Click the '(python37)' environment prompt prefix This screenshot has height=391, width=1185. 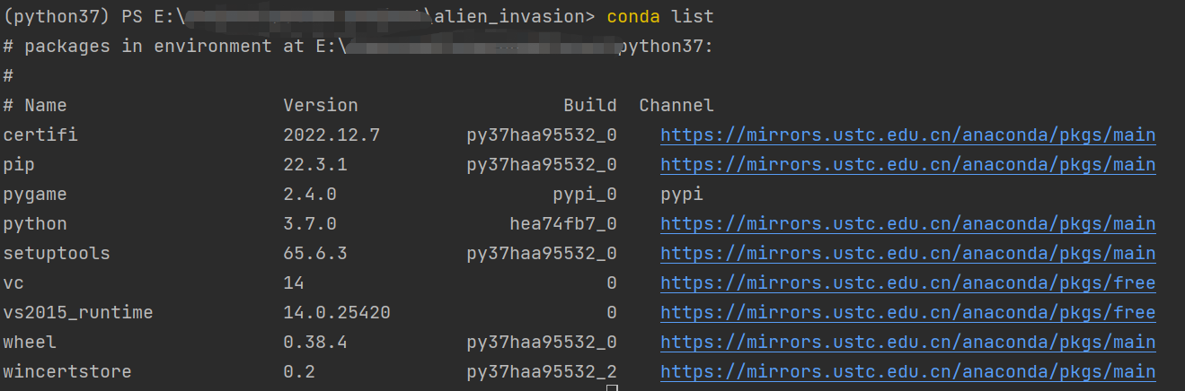click(57, 17)
